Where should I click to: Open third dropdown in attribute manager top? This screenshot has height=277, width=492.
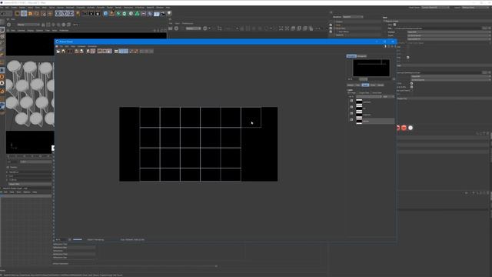[x=449, y=39]
